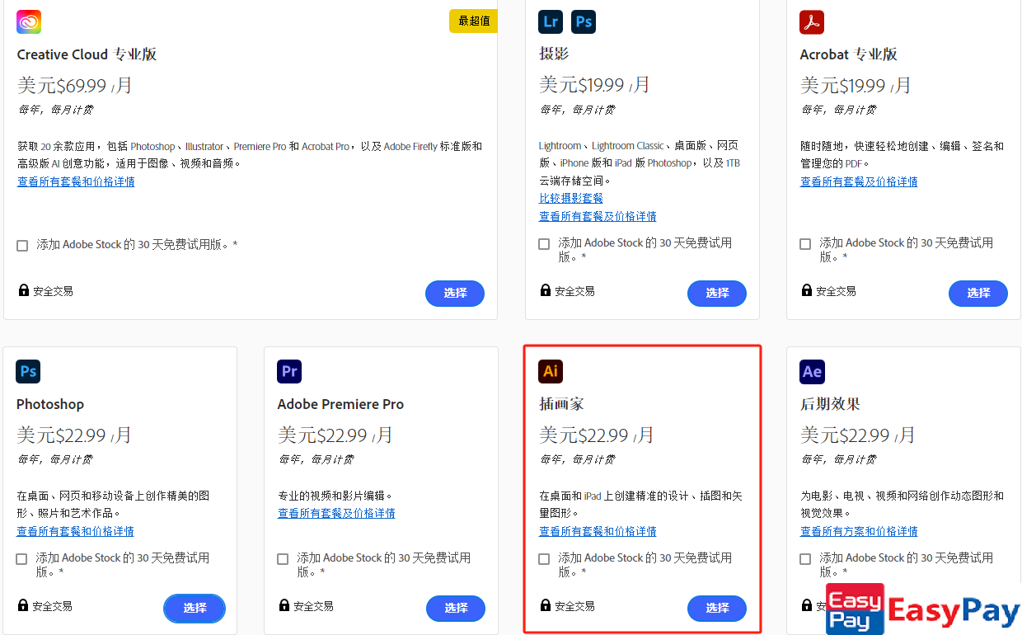Click lock icon in Adobe Premiere Pro card
Viewport: 1022px width, 635px height.
284,605
